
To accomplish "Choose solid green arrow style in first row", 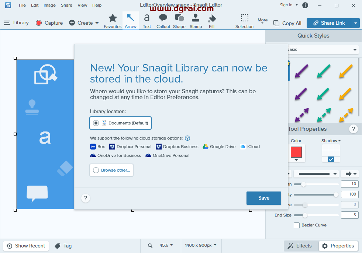I will click(x=324, y=71).
